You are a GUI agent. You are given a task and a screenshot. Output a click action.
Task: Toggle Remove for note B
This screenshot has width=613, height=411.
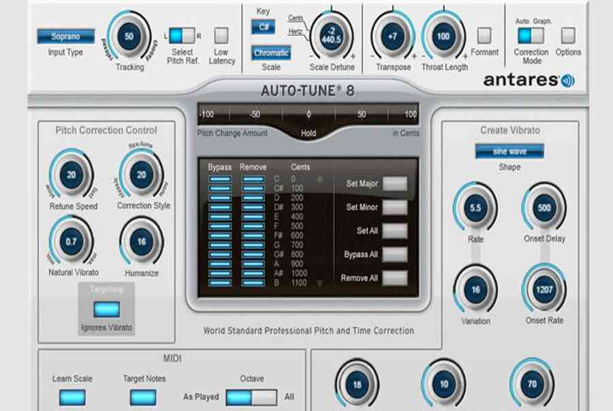click(x=253, y=283)
